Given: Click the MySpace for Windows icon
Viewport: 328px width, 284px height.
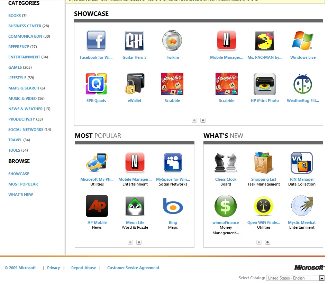Looking at the screenshot, I should coord(173,162).
